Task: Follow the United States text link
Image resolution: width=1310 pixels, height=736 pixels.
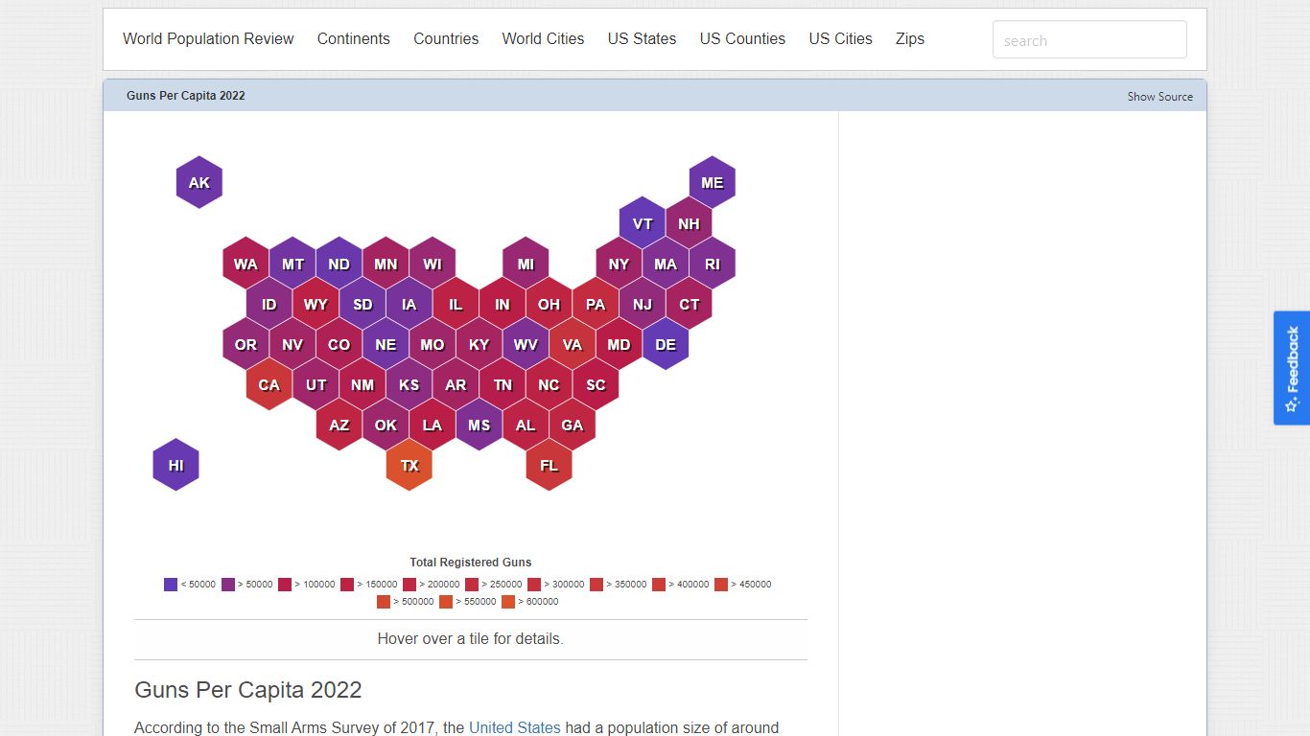Action: pos(515,727)
